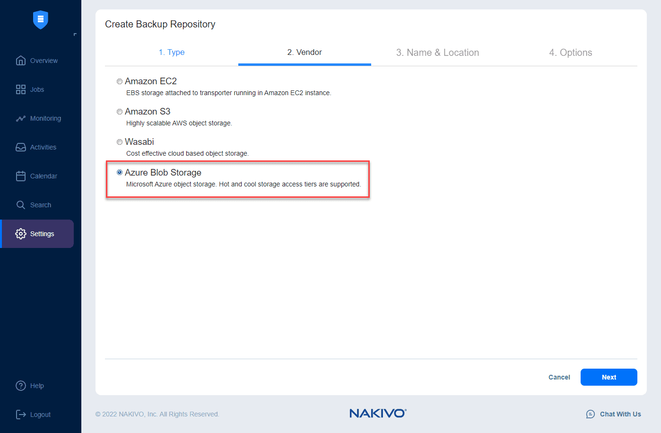This screenshot has height=433, width=661.
Task: Click the "Create Backup Repository" heading
Action: (160, 24)
